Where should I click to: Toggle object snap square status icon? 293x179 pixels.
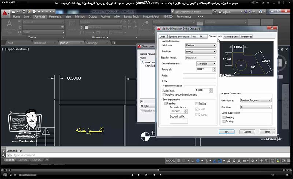point(220,161)
